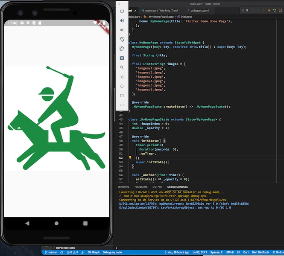Change end of line sequence 'LF'
The image size is (284, 256).
coord(238,253)
